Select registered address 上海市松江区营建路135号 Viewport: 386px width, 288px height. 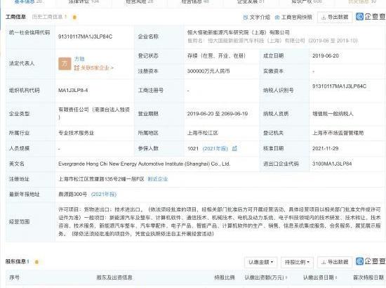coord(101,179)
